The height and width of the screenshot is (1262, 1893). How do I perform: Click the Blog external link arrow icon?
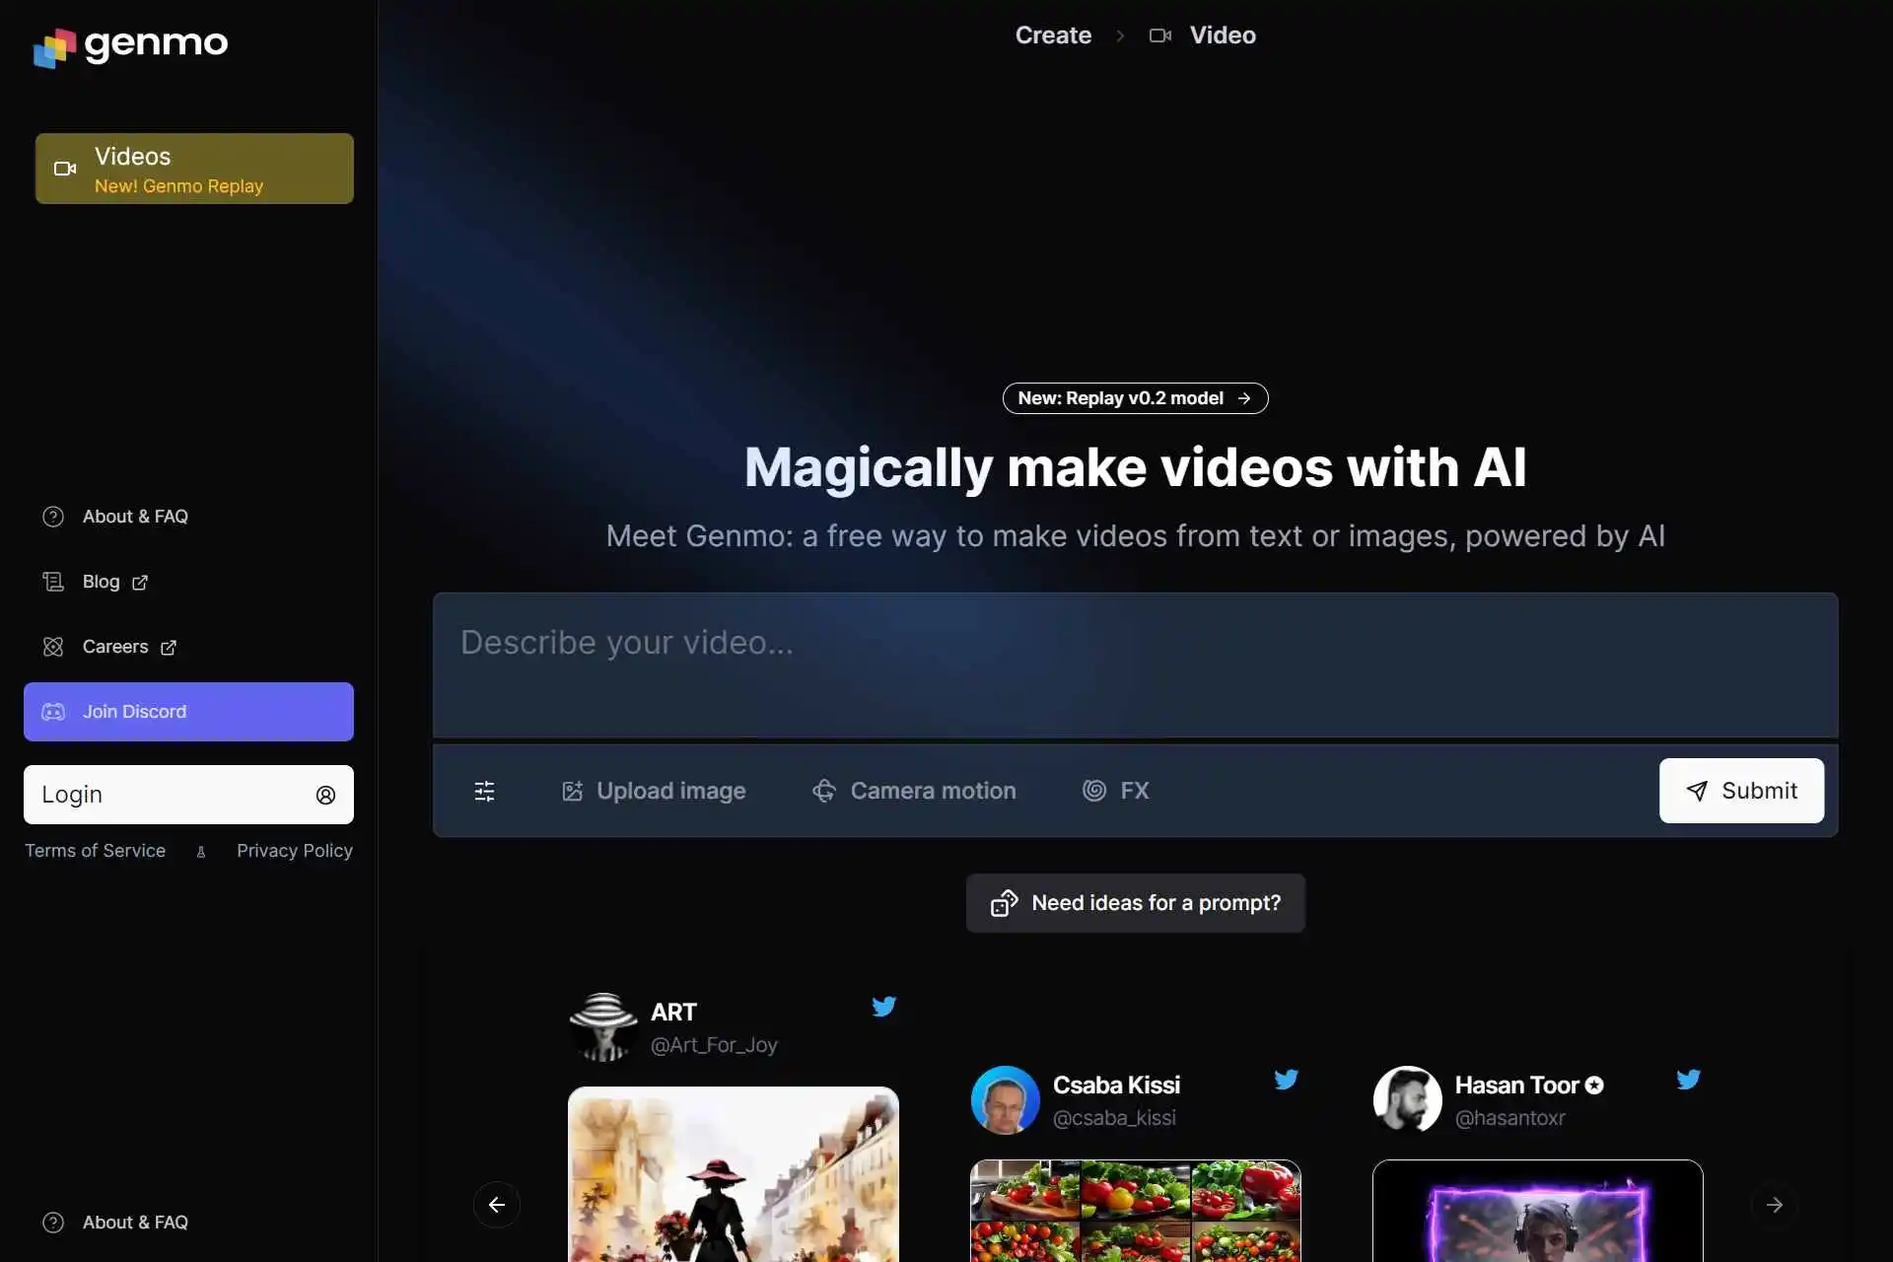(x=140, y=583)
